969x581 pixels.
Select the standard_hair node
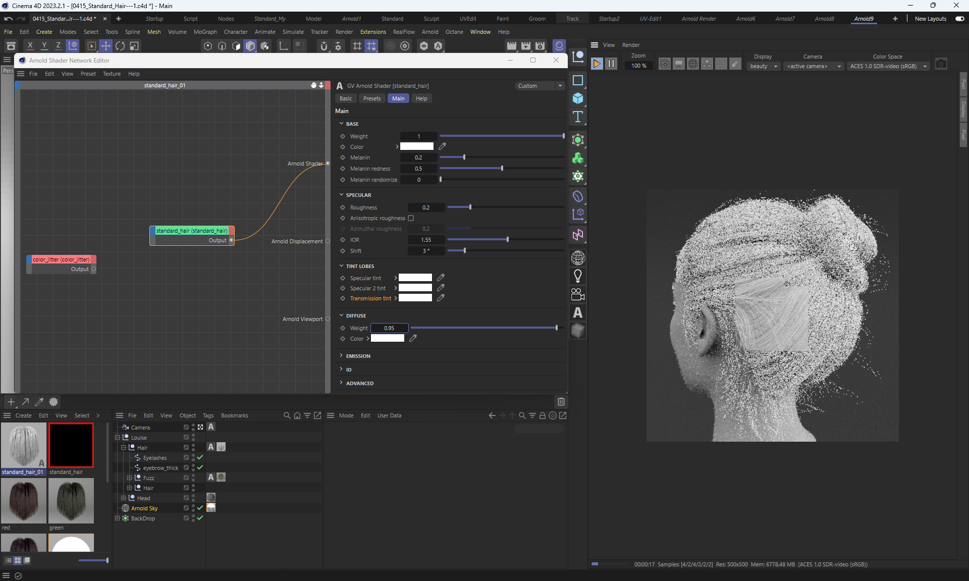[192, 231]
